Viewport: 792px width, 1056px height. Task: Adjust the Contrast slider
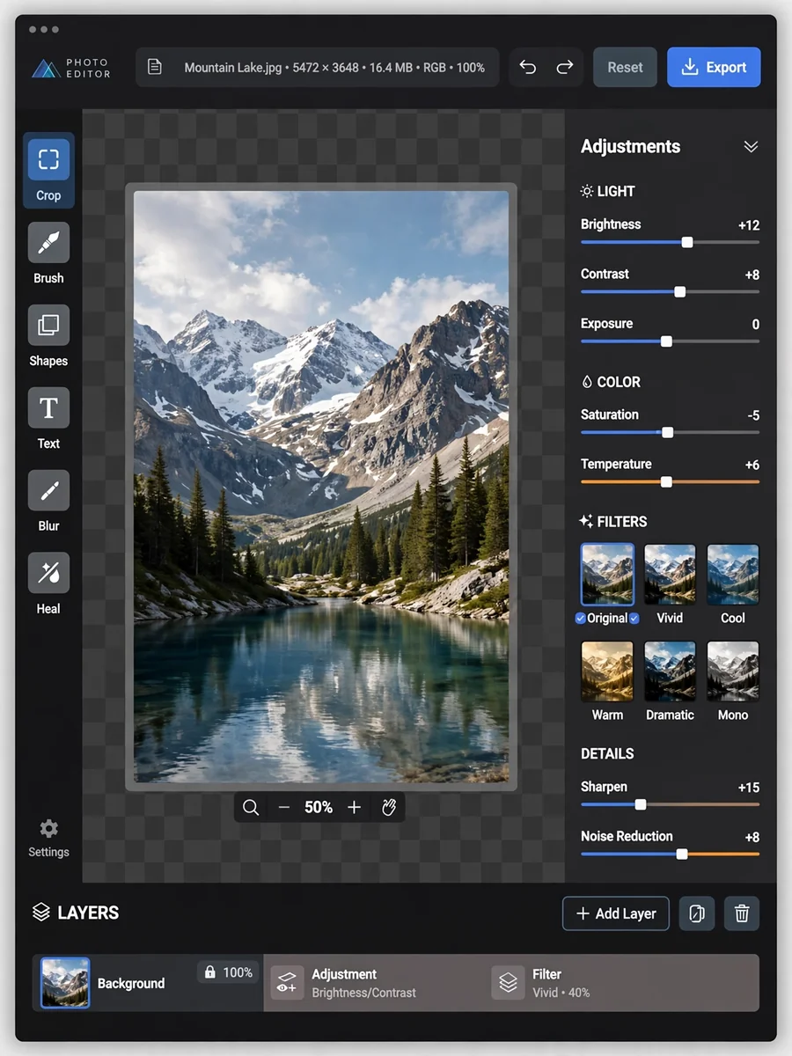point(670,291)
